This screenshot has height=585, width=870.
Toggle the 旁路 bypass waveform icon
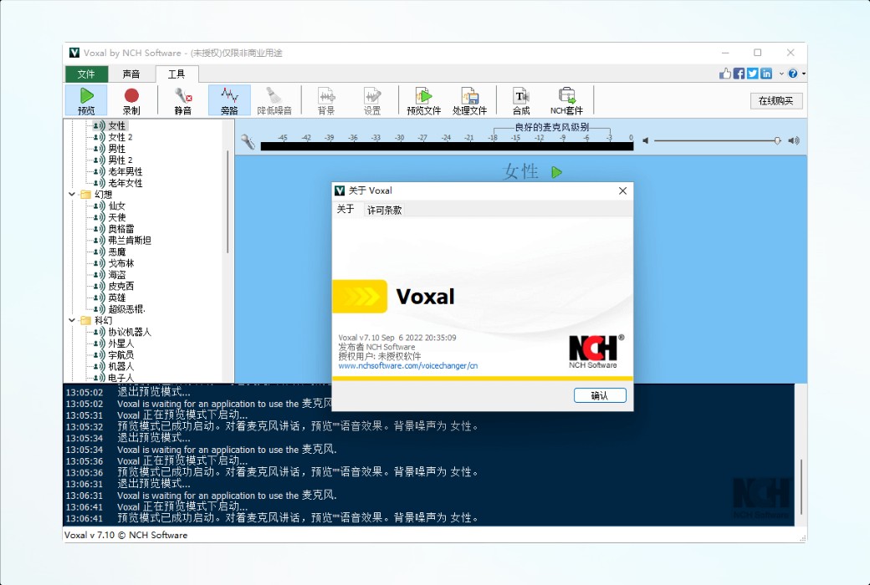(x=229, y=94)
